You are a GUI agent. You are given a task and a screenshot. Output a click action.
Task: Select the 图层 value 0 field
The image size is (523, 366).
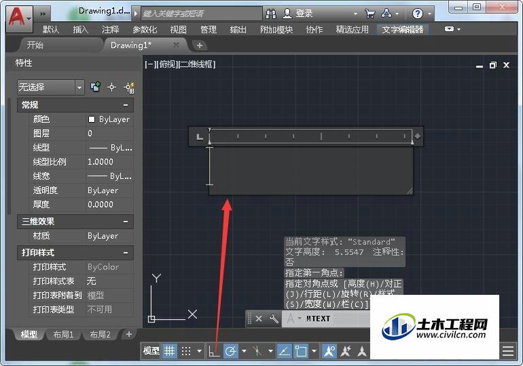coord(109,134)
